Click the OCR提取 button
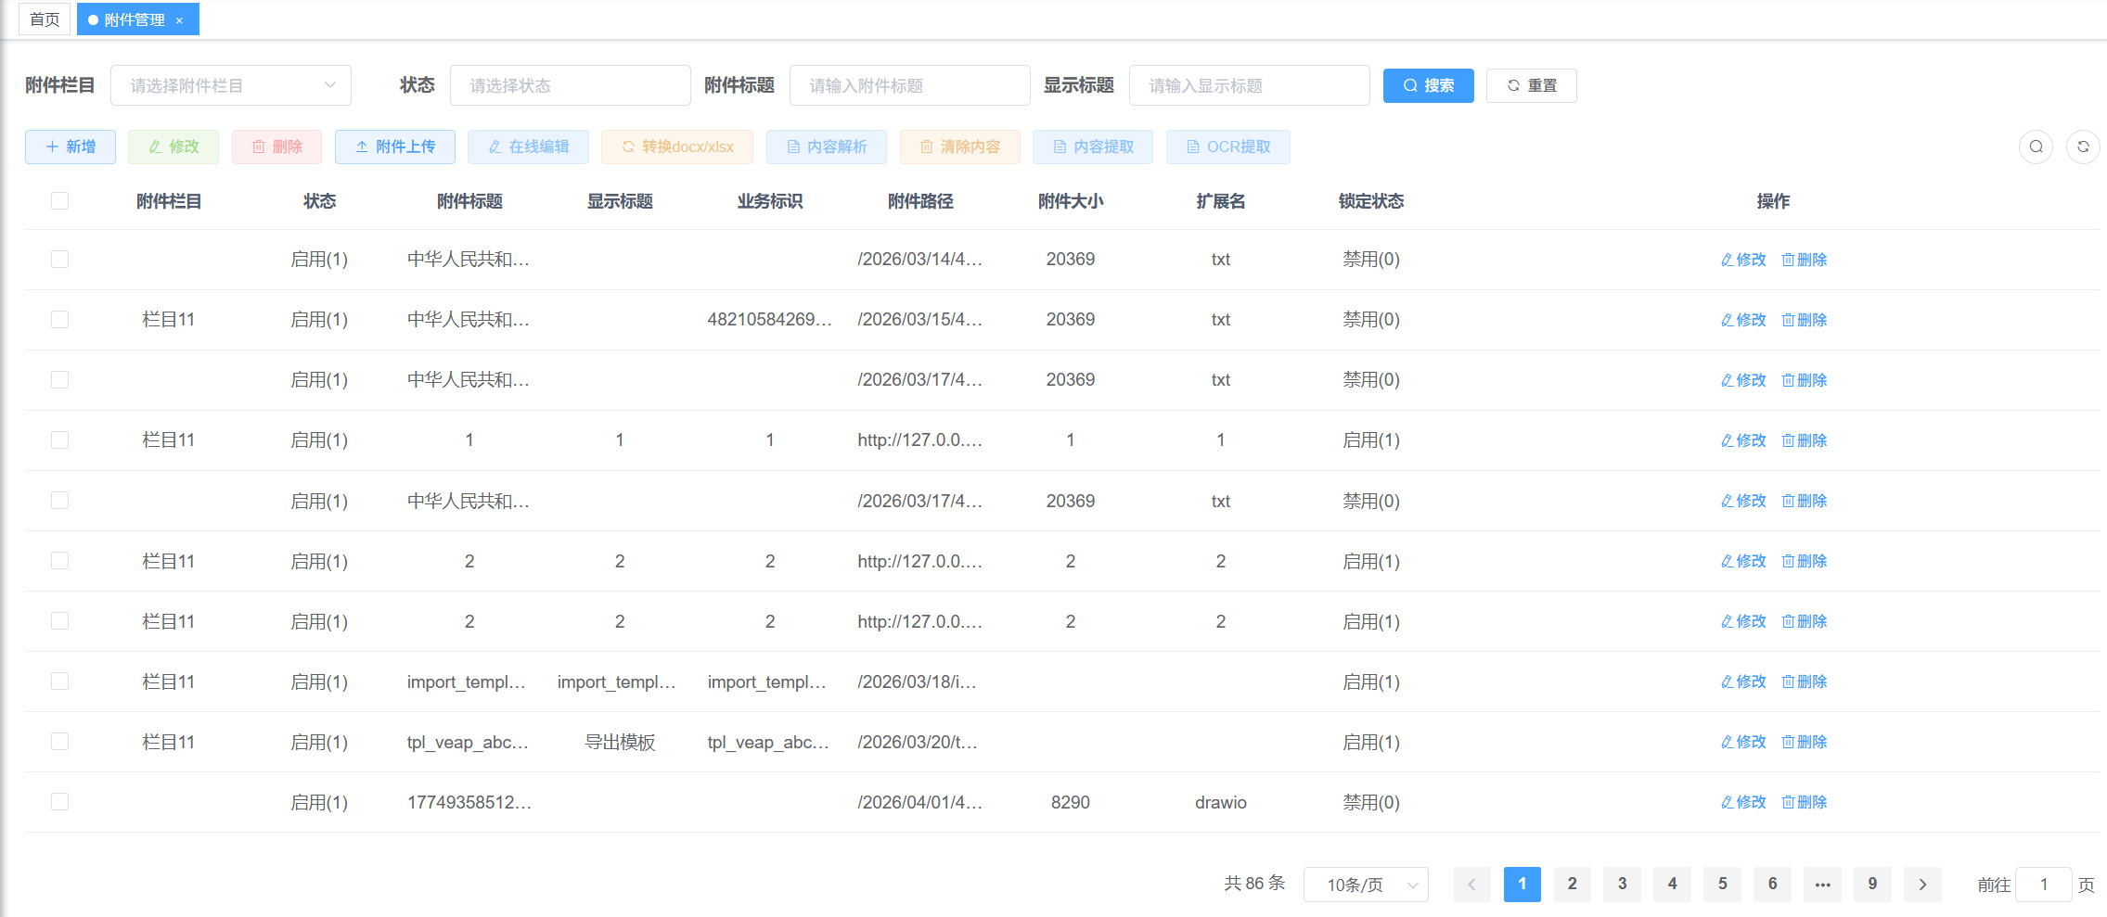Screen dimensions: 2107x917 tap(1228, 146)
